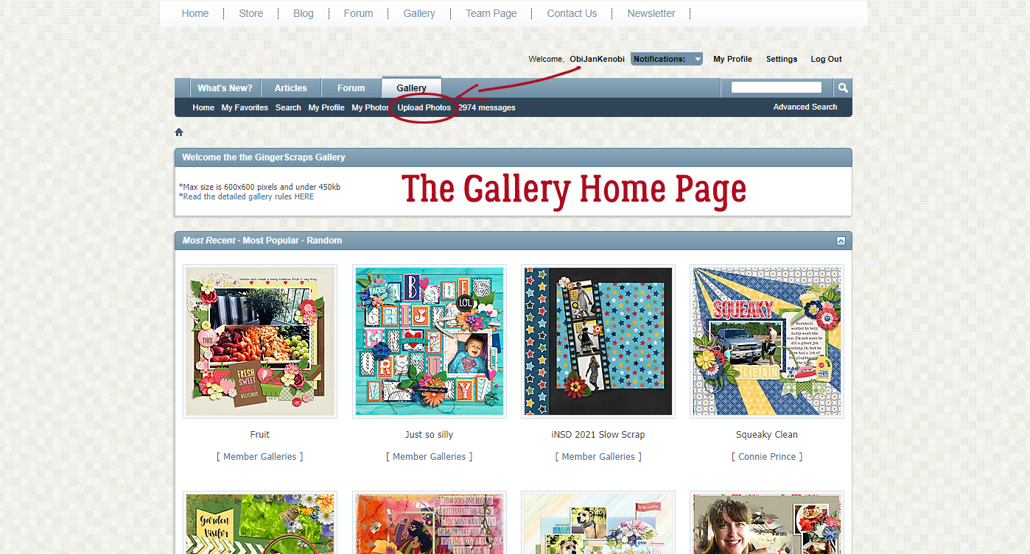Open Advanced Search
This screenshot has height=554, width=1030.
point(805,107)
